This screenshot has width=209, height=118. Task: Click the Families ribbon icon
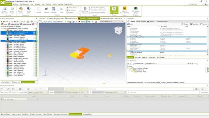46,10
